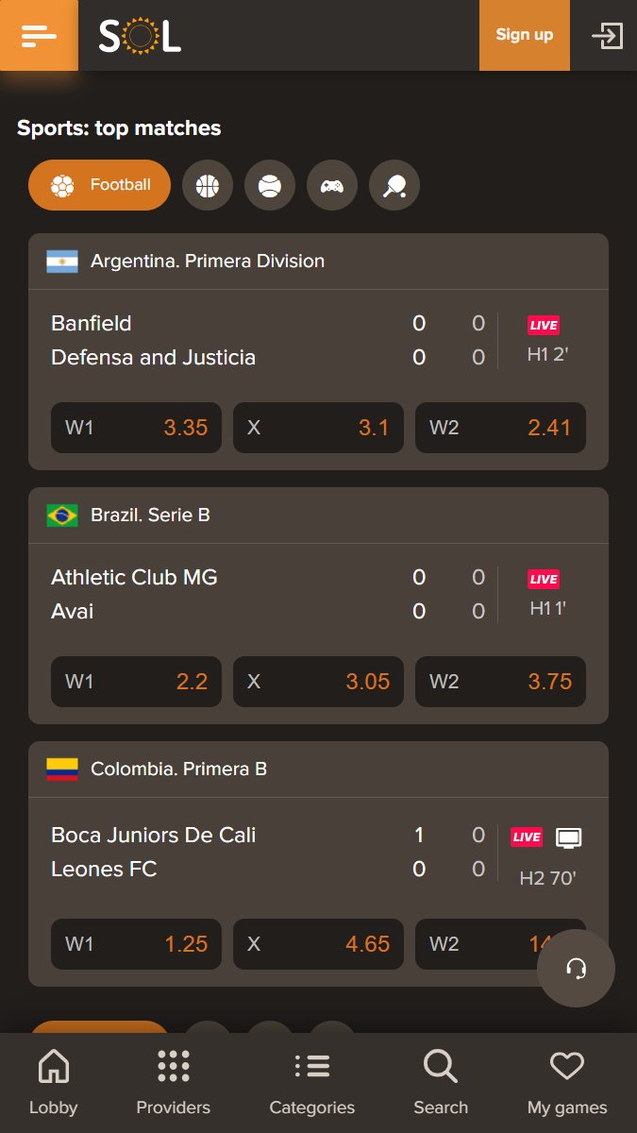Image resolution: width=637 pixels, height=1133 pixels.
Task: Bet W1 3.35 on Banfield
Action: pyautogui.click(x=136, y=428)
